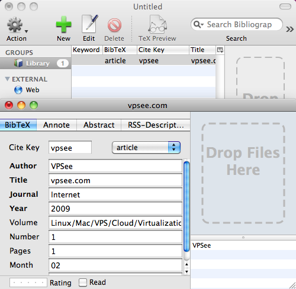Click the Journal field containing Internet
The height and width of the screenshot is (289, 296).
tap(115, 194)
